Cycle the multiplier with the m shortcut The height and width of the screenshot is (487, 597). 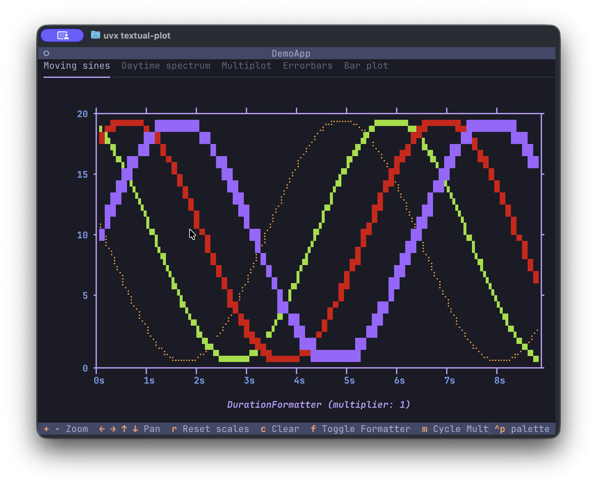pyautogui.click(x=424, y=429)
